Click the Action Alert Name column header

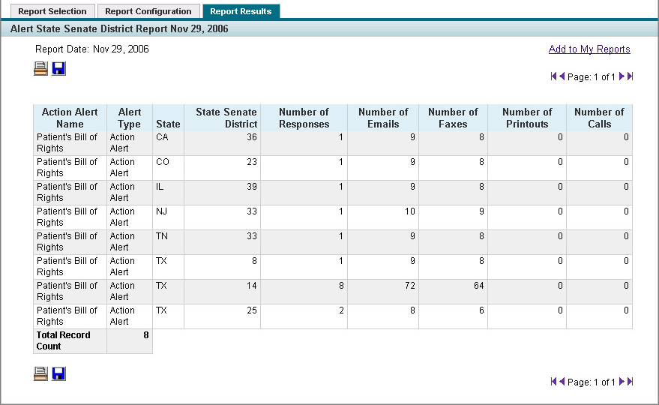pyautogui.click(x=70, y=118)
